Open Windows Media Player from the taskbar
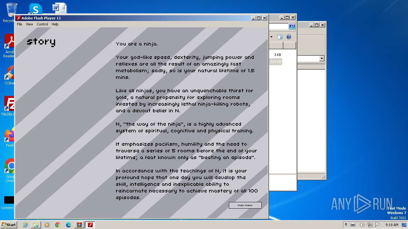The image size is (408, 229). pyautogui.click(x=47, y=225)
